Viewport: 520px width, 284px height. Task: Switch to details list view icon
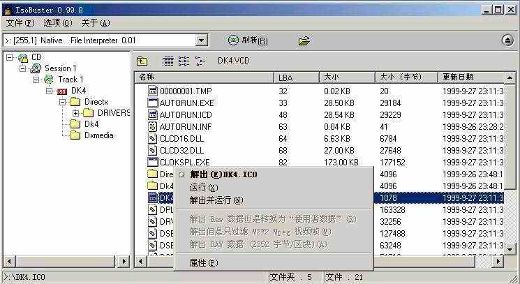pos(168,61)
